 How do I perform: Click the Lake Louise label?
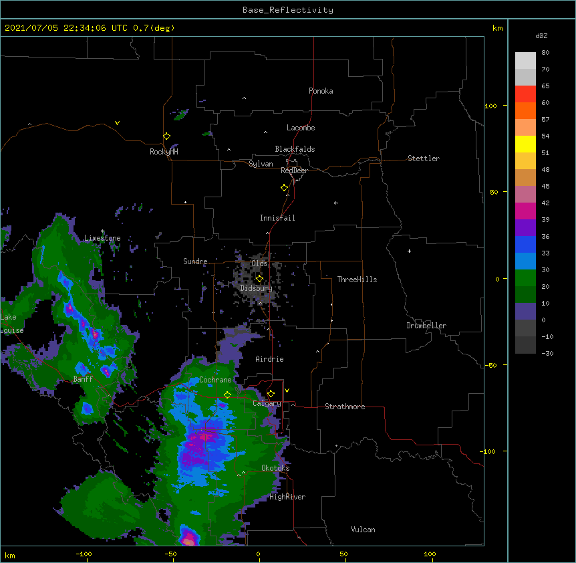(x=12, y=324)
